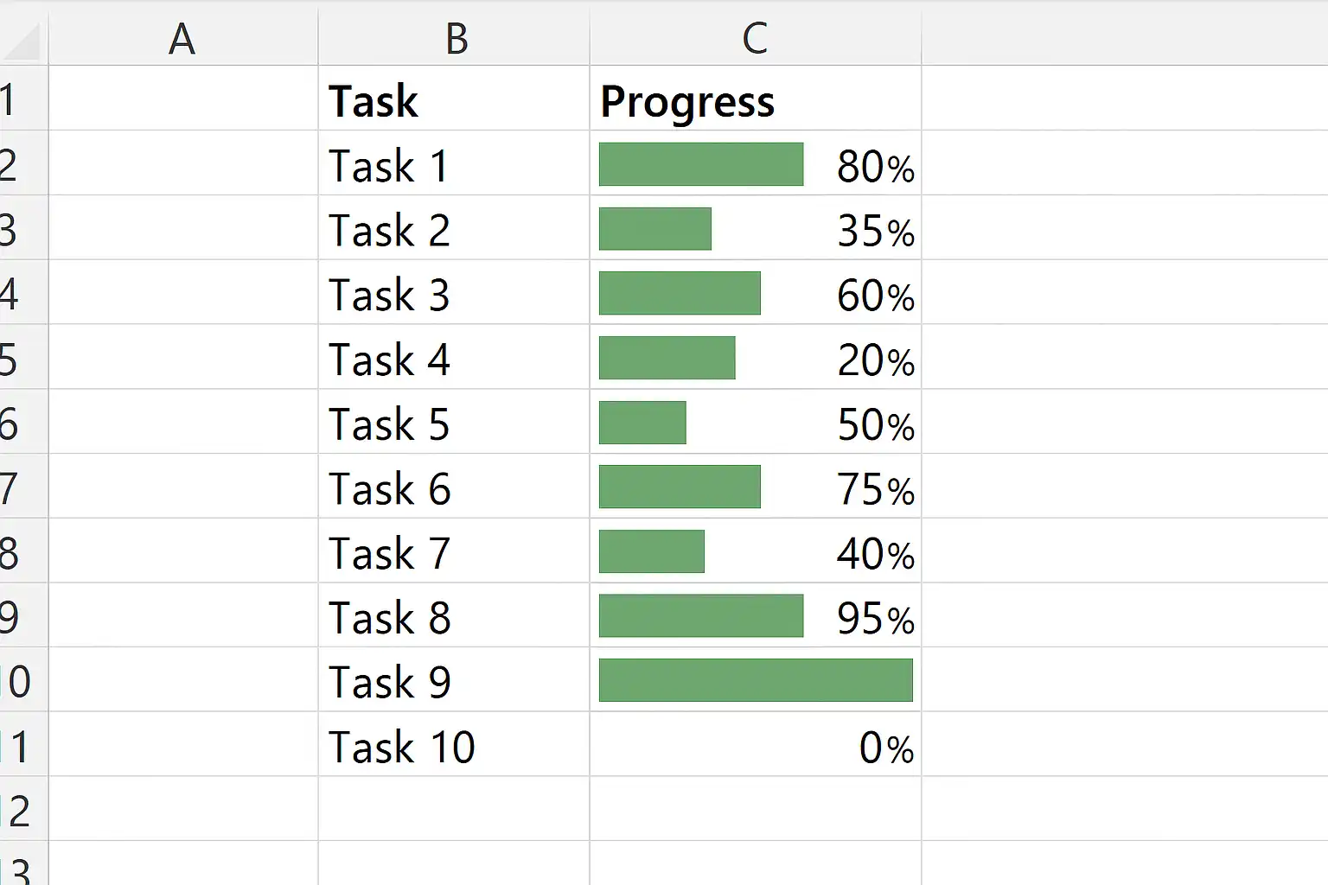Screen dimensions: 1328x885
Task: Select column C header
Action: (x=755, y=39)
